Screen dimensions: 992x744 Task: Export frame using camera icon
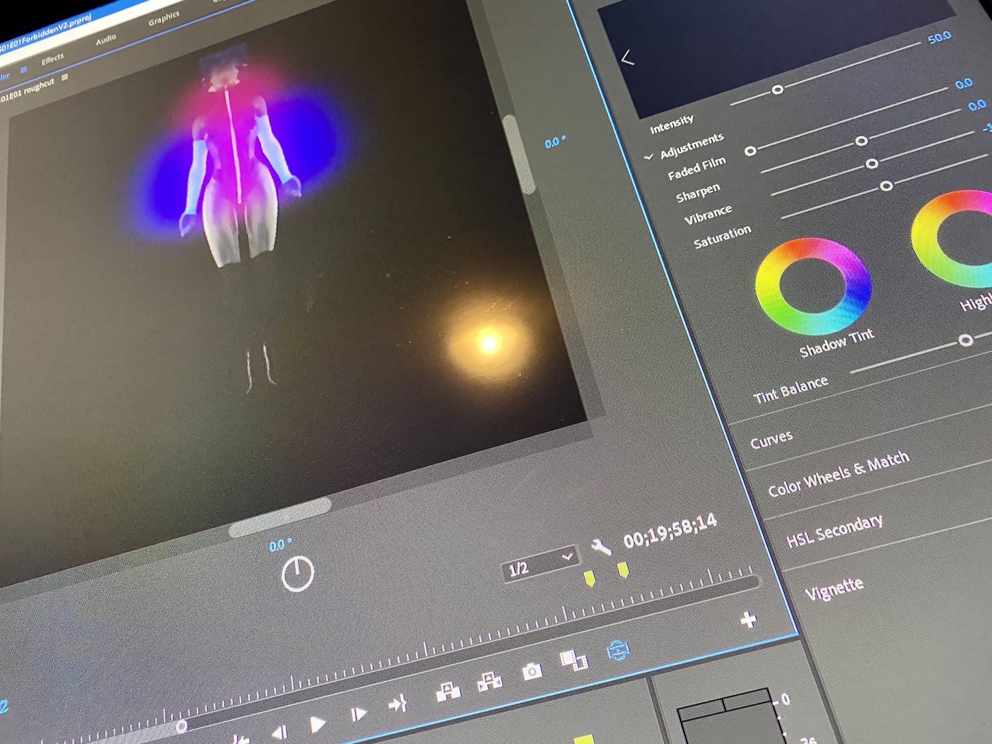click(x=532, y=671)
